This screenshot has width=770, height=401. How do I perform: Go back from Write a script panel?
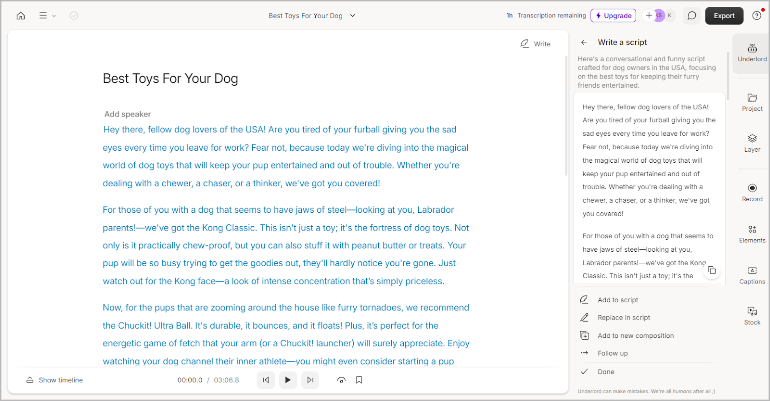coord(584,42)
